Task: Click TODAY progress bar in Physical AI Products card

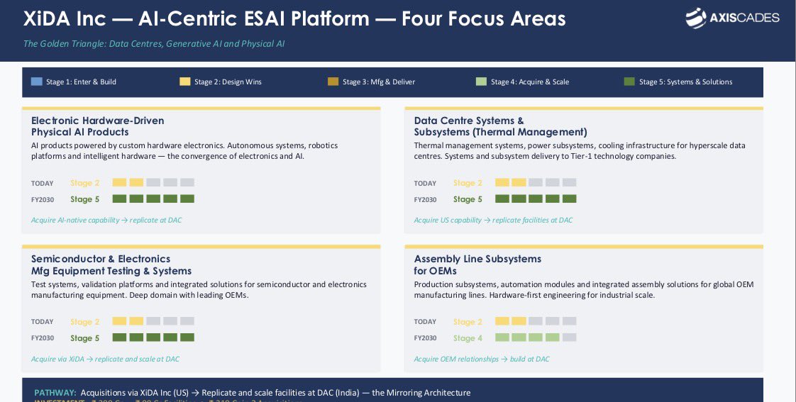Action: click(153, 183)
